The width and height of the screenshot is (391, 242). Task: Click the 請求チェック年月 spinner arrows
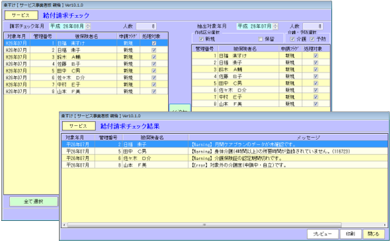click(89, 26)
